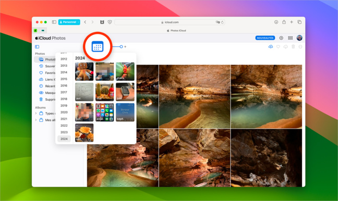This screenshot has height=201, width=338.
Task: Expand the Mes albums group chevron
Action: [x=36, y=120]
